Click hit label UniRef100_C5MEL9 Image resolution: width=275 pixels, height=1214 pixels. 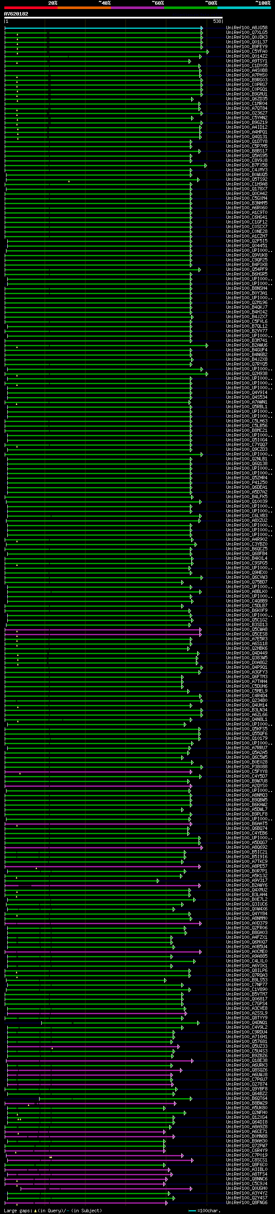247,691
